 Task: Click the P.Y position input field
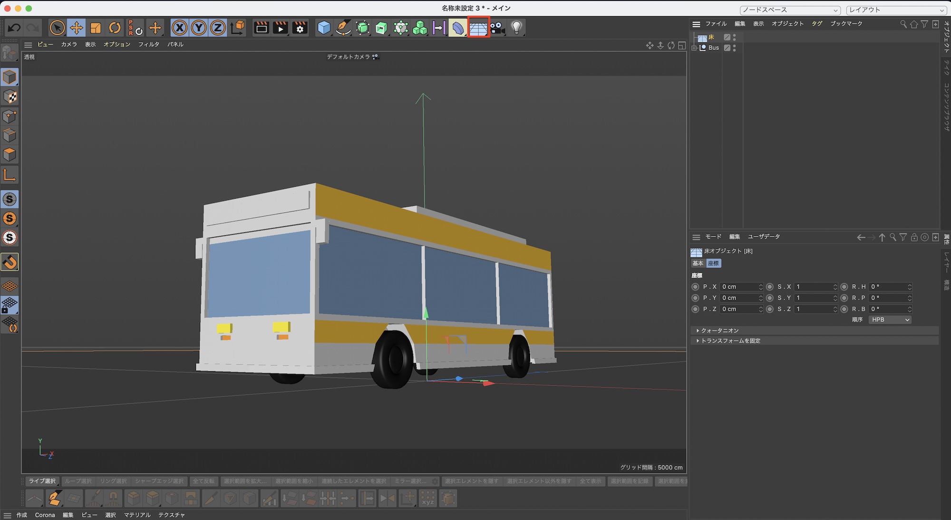738,298
